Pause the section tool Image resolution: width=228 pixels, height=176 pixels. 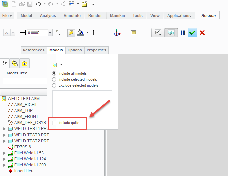tap(183, 33)
